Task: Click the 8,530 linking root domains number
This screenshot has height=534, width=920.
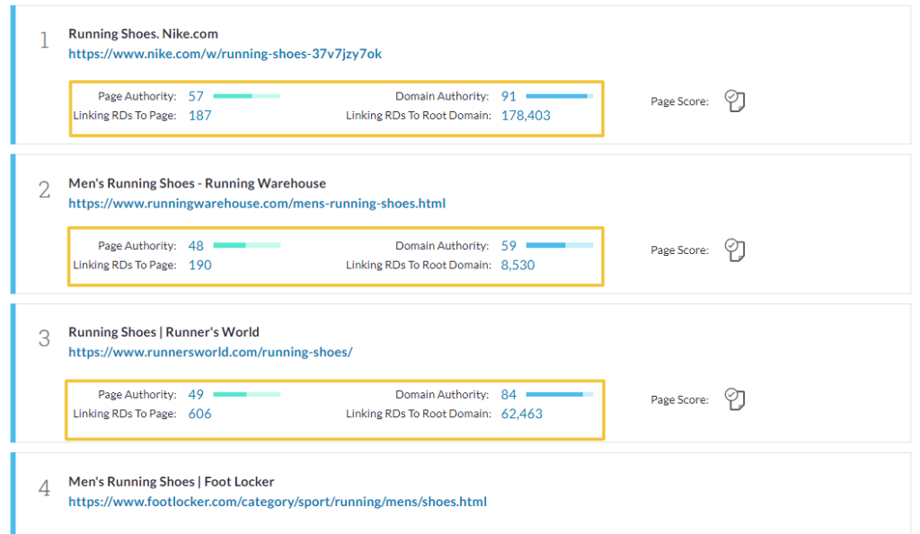Action: point(517,265)
